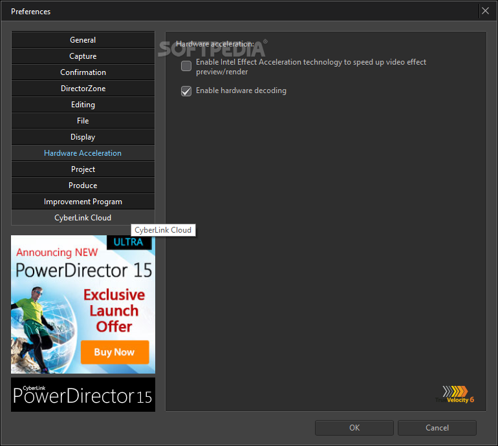Click the TrueVelocity 6 logo

(455, 394)
